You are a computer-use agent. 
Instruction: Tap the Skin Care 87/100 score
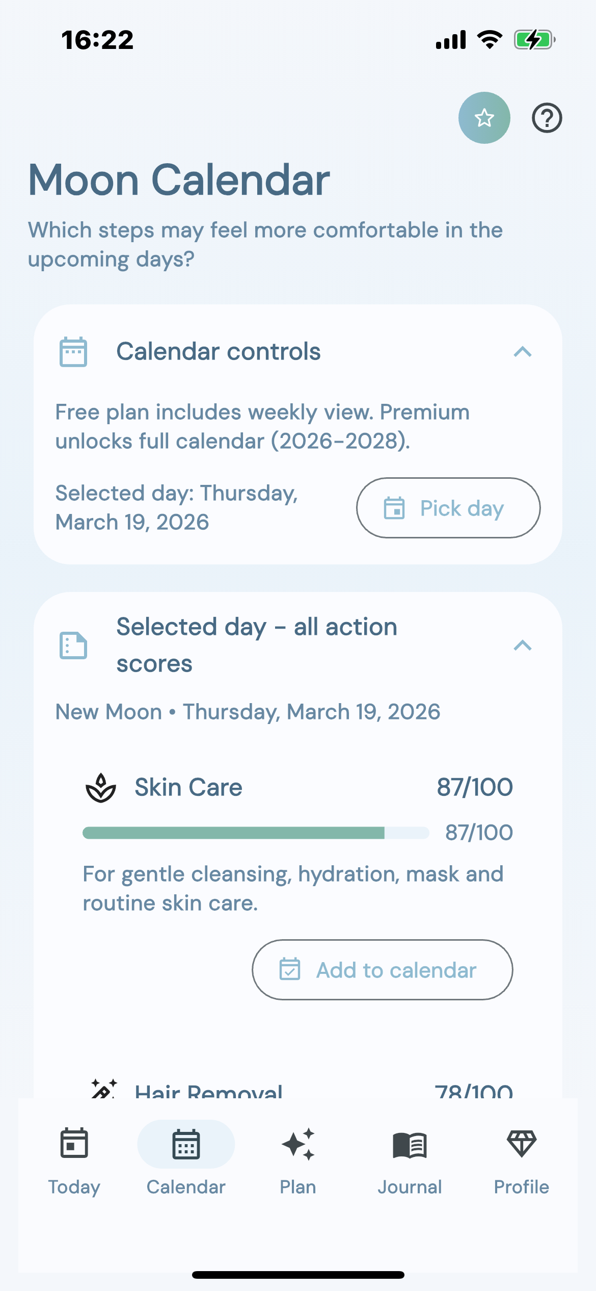click(475, 787)
